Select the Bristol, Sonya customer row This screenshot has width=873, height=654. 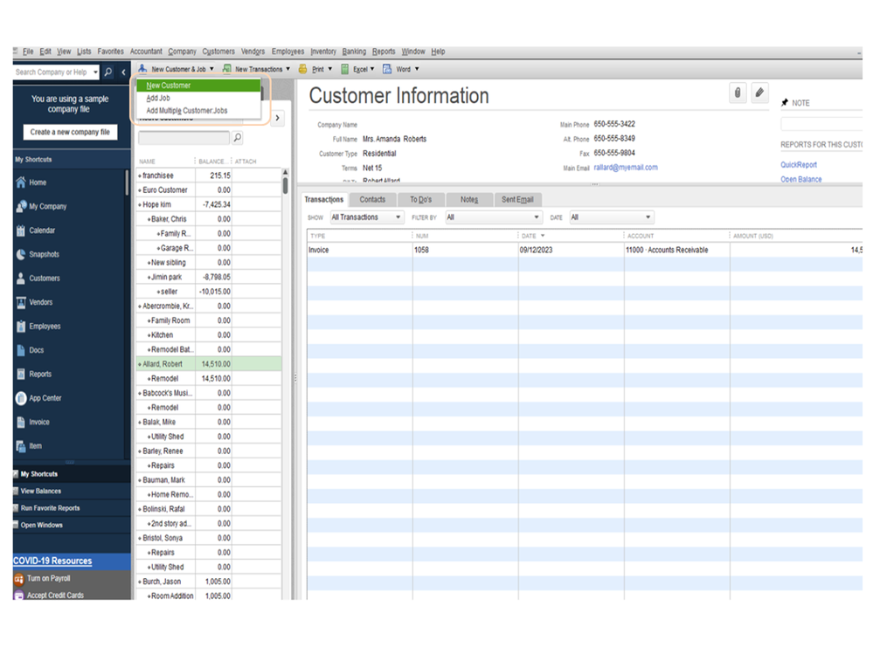[209, 538]
